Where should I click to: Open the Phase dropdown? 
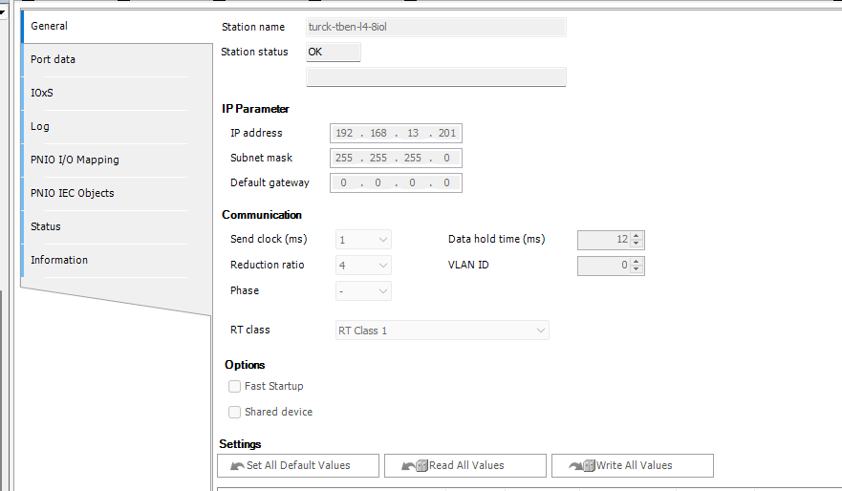click(363, 290)
